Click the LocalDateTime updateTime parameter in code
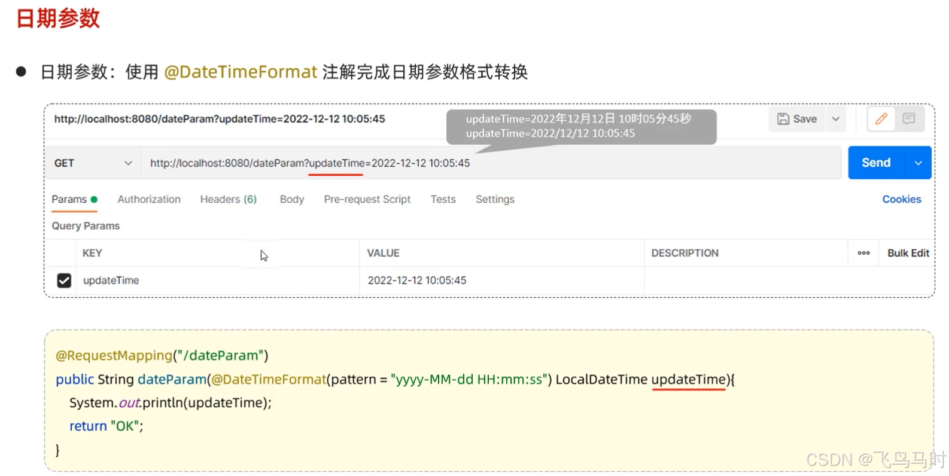The image size is (949, 476). pos(640,380)
